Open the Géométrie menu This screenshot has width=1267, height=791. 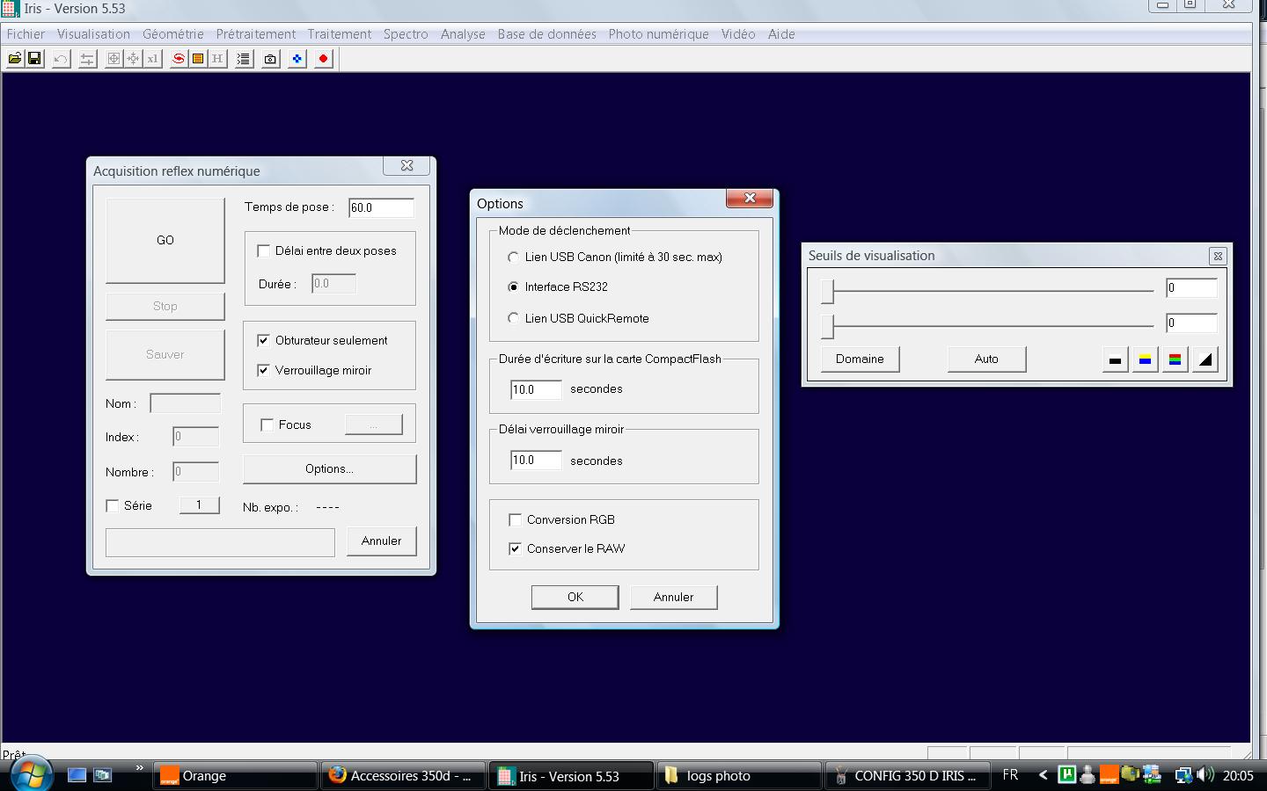tap(173, 34)
